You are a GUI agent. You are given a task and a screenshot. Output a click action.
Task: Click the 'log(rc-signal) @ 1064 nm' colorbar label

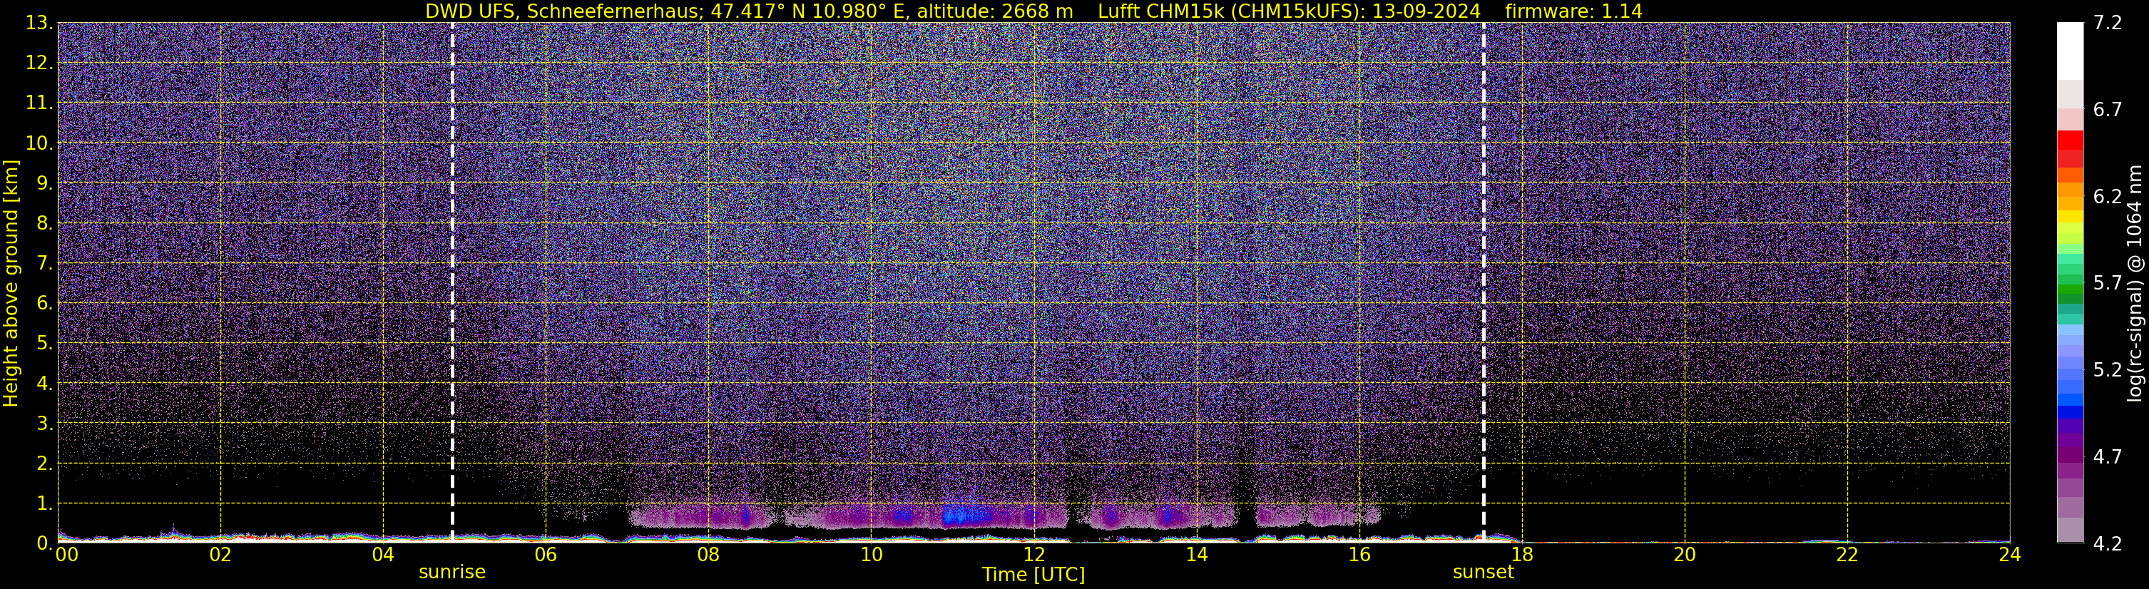(x=2134, y=283)
